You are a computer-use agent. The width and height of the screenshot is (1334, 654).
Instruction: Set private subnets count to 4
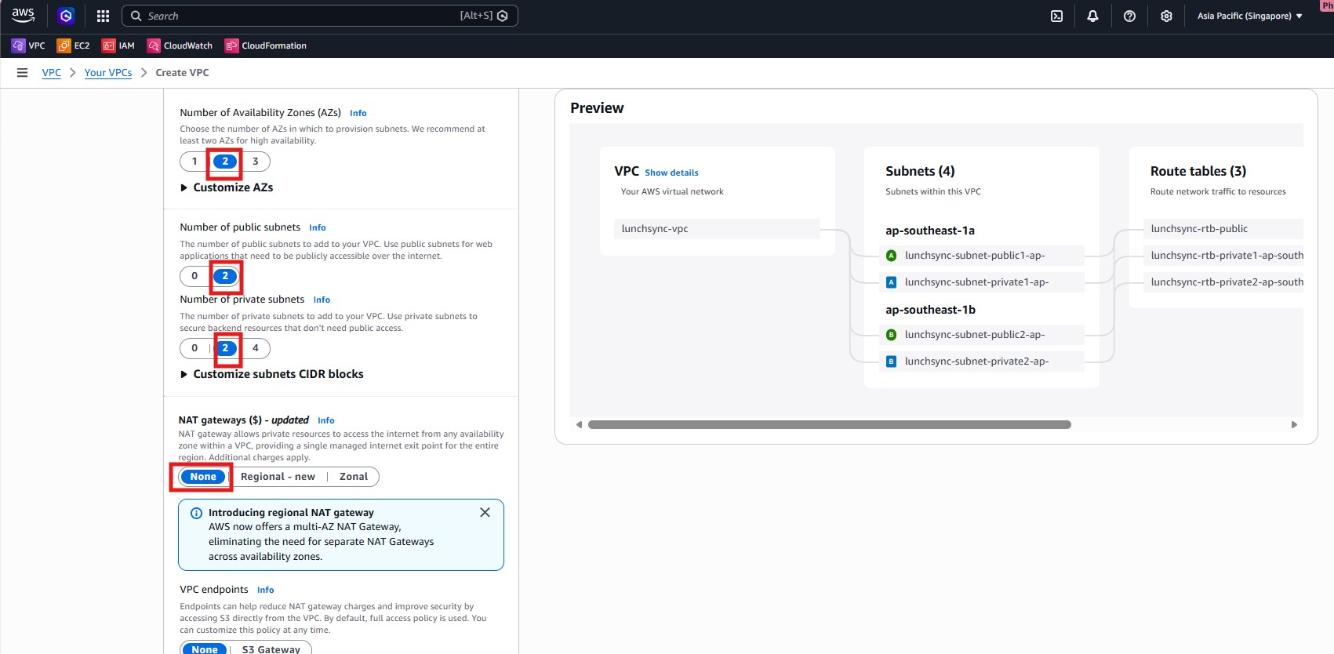click(255, 348)
